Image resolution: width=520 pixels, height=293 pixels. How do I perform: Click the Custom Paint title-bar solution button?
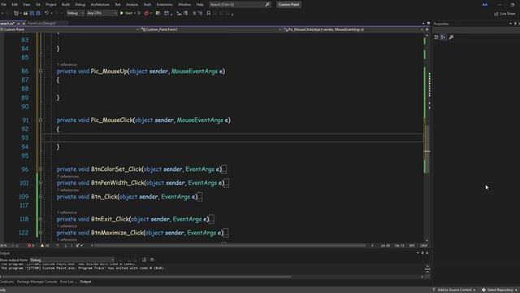click(x=289, y=4)
